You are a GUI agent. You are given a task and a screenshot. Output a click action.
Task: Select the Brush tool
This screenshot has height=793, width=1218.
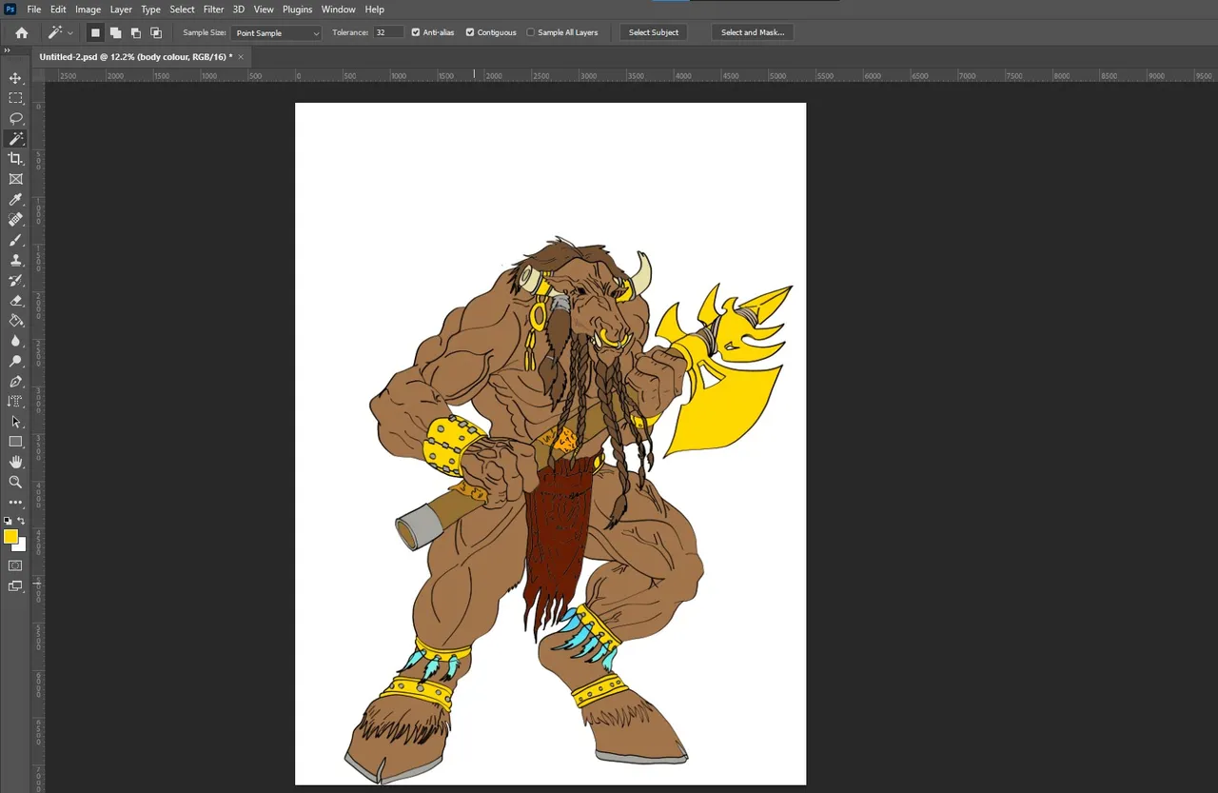point(15,240)
